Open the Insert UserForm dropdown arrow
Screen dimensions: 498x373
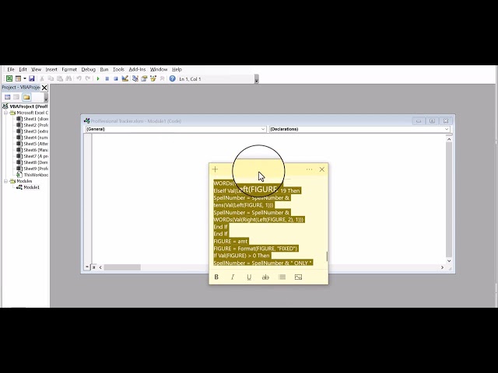[24, 78]
